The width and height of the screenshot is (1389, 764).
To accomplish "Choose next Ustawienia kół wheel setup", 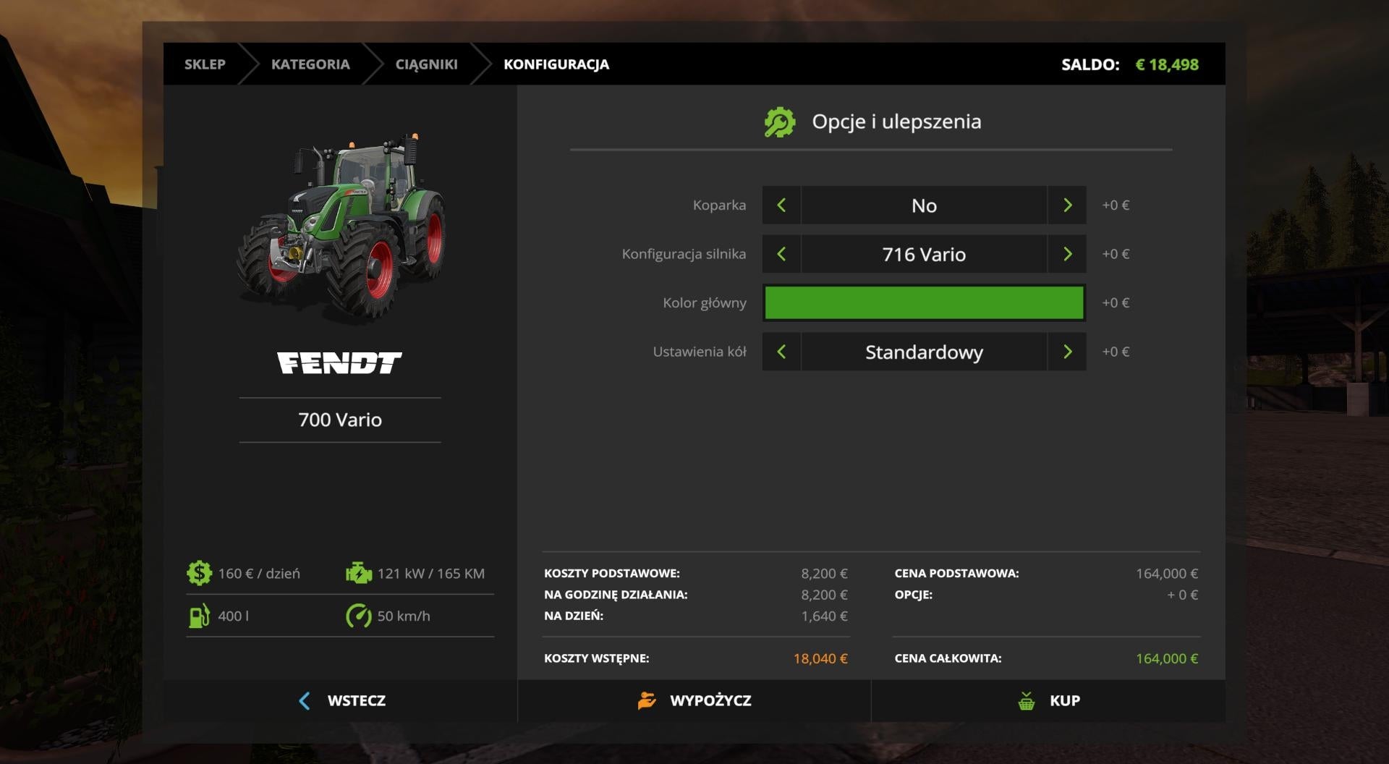I will click(1067, 352).
